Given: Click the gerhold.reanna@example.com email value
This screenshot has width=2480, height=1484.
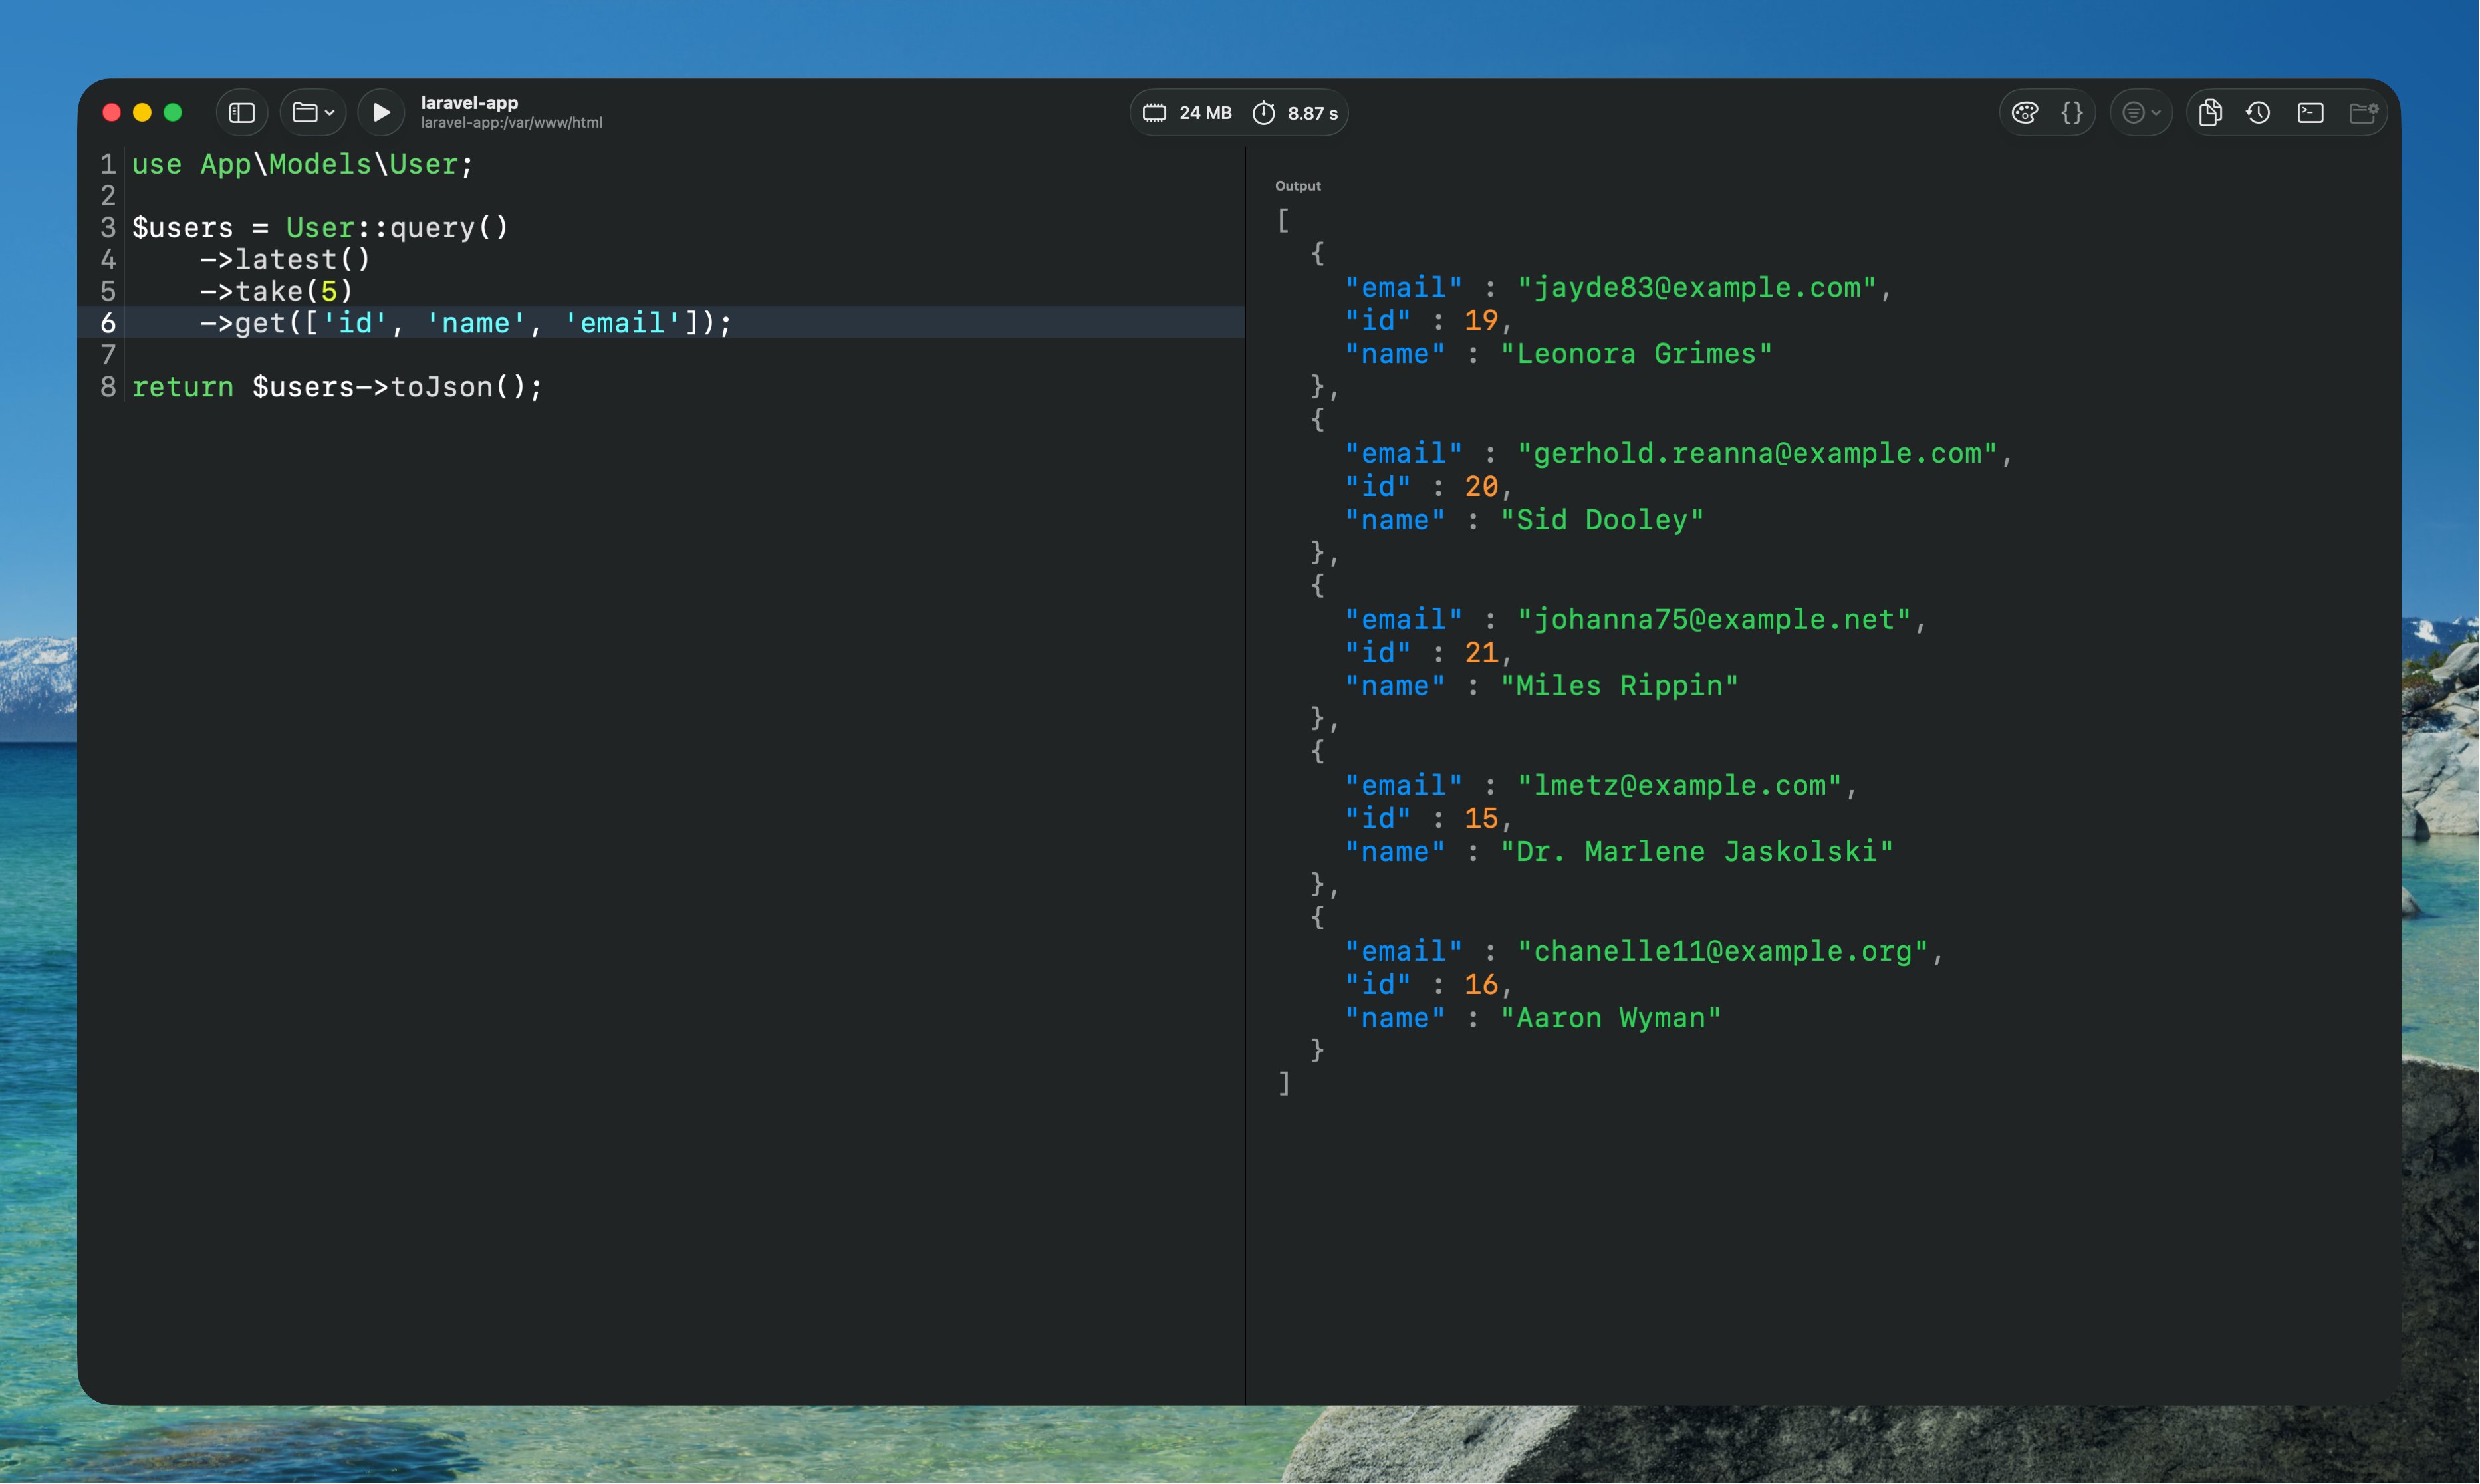Looking at the screenshot, I should (x=1756, y=454).
